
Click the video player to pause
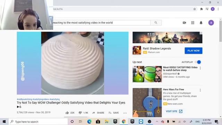click(x=72, y=63)
